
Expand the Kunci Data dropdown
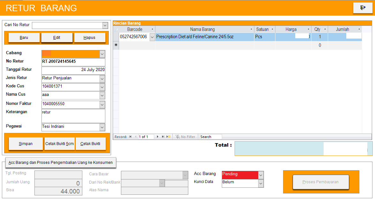(261, 183)
